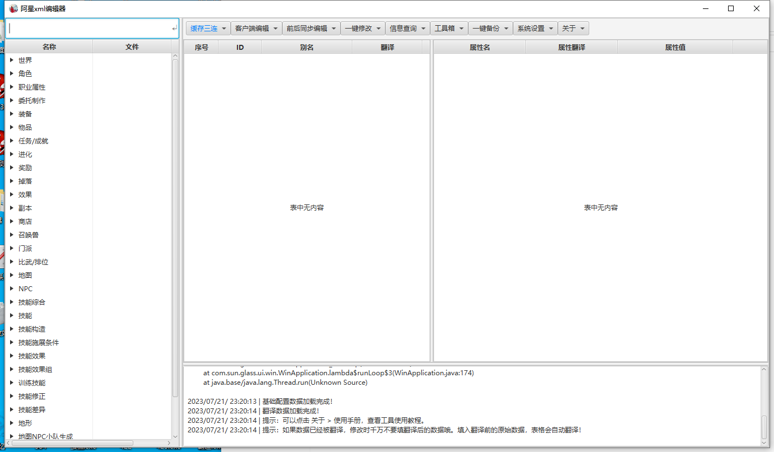Expand the 进化 tree node
This screenshot has height=452, width=774.
tap(11, 154)
